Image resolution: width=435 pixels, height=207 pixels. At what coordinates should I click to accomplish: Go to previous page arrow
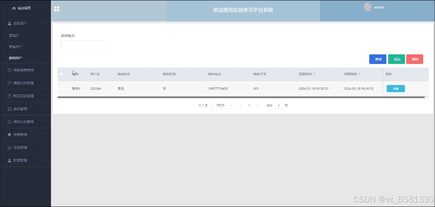coord(240,105)
